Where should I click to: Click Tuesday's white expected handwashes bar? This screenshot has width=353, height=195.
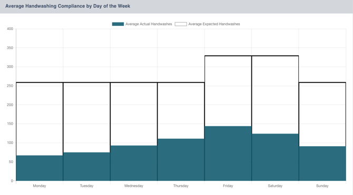[87, 118]
